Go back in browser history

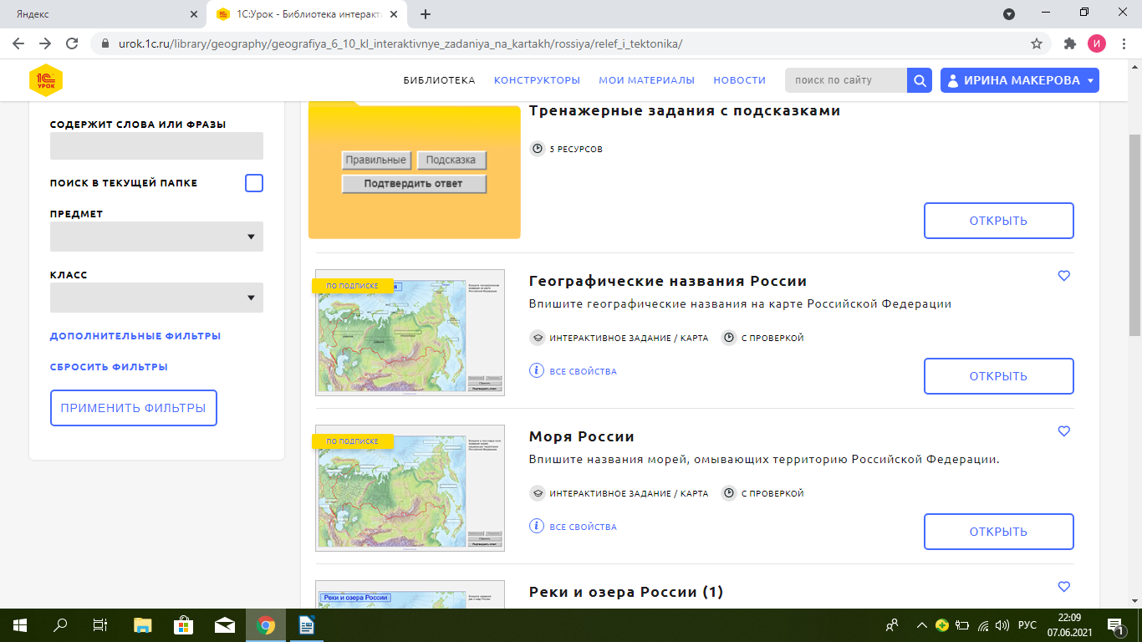click(x=18, y=43)
